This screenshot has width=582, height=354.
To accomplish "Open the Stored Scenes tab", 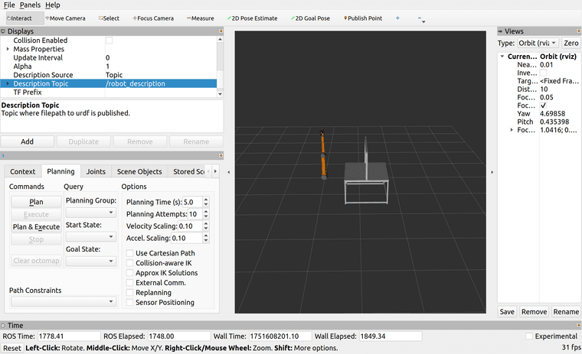I will click(187, 171).
